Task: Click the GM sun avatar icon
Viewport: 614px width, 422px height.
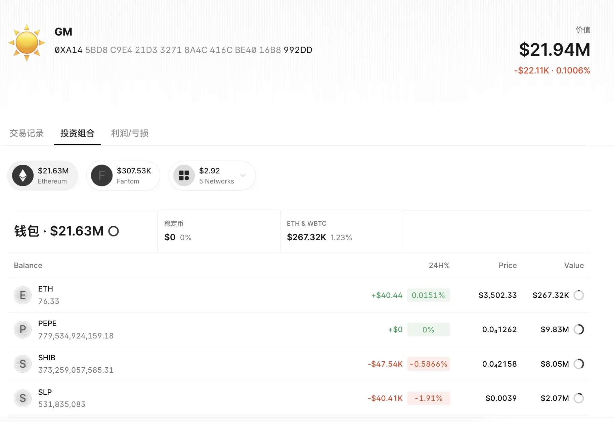Action: (27, 43)
